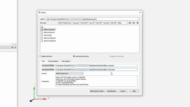Click the cas file path input field
Screen dimensions: 190x107
(x=96, y=65)
